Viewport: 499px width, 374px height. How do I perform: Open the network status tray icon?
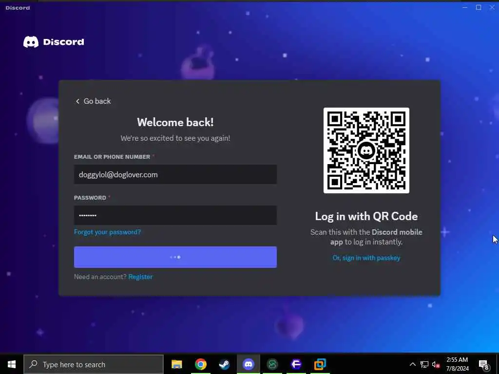(x=424, y=364)
